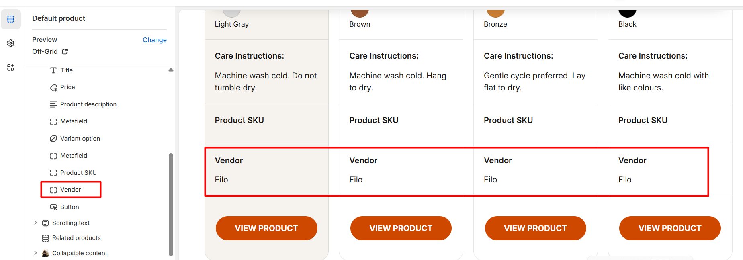Expand the Collapsible content section
Image resolution: width=743 pixels, height=260 pixels.
(35, 253)
